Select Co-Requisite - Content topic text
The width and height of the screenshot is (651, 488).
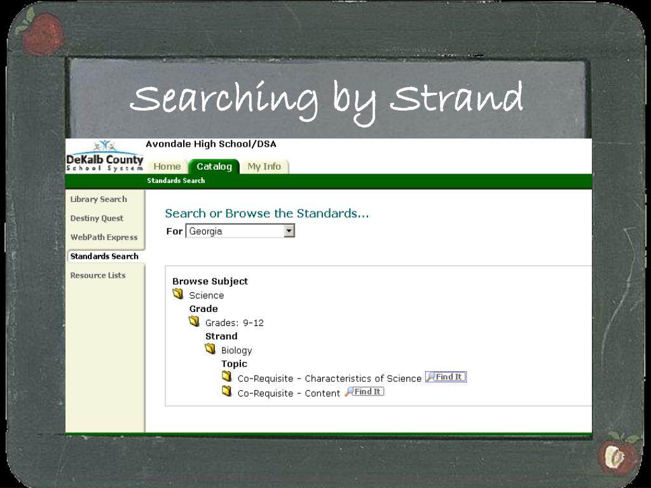(x=289, y=393)
